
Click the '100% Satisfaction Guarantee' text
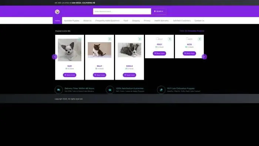point(129,88)
